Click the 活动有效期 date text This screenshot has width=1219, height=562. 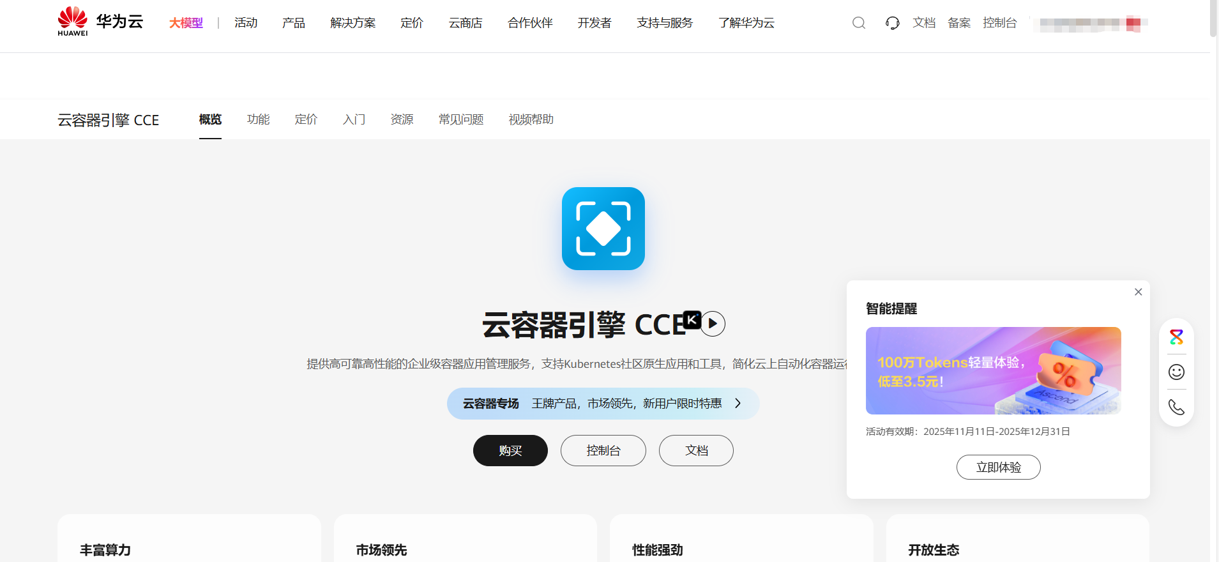point(968,432)
